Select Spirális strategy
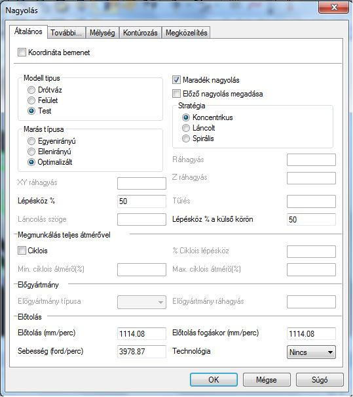This screenshot has height=397, width=353. pos(186,138)
